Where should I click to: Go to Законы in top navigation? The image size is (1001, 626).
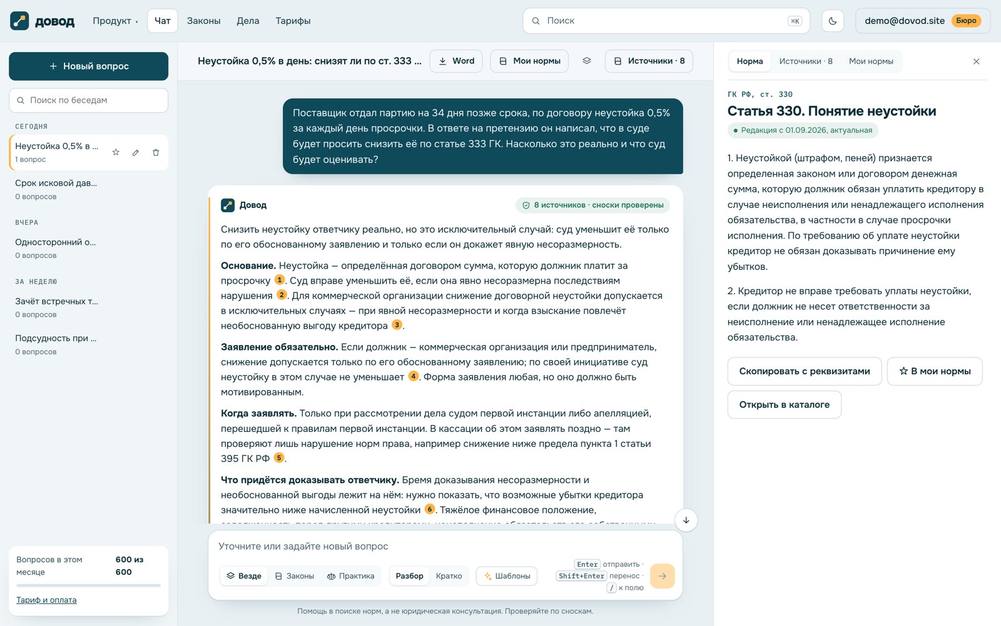coord(204,21)
